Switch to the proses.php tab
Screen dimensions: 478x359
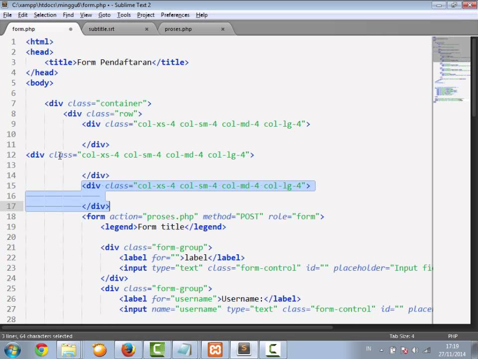tap(195, 29)
